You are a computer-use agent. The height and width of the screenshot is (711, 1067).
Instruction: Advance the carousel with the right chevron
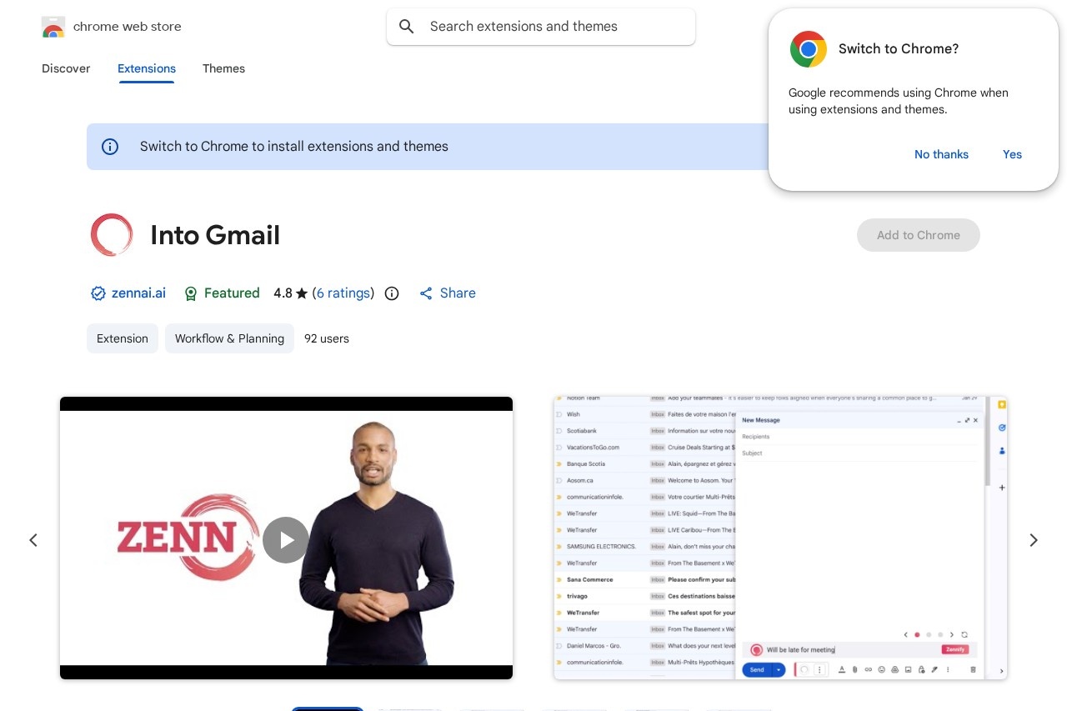click(1033, 540)
